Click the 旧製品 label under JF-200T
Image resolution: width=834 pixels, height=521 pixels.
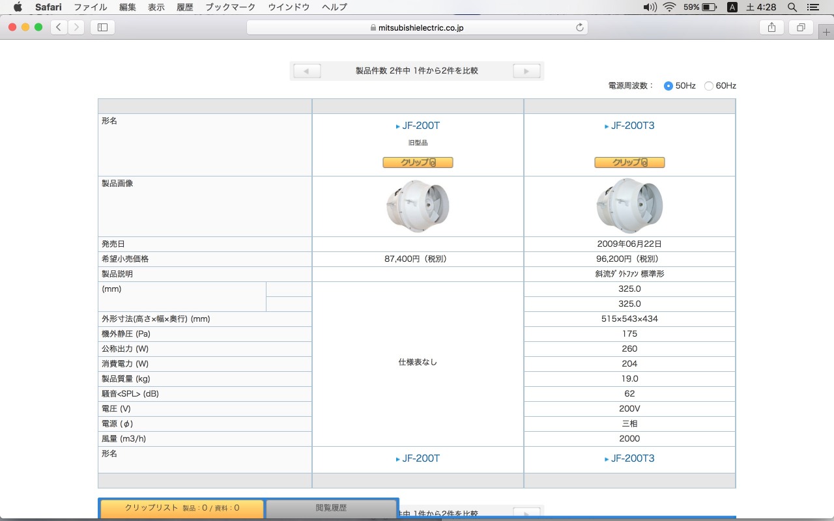[x=418, y=143]
